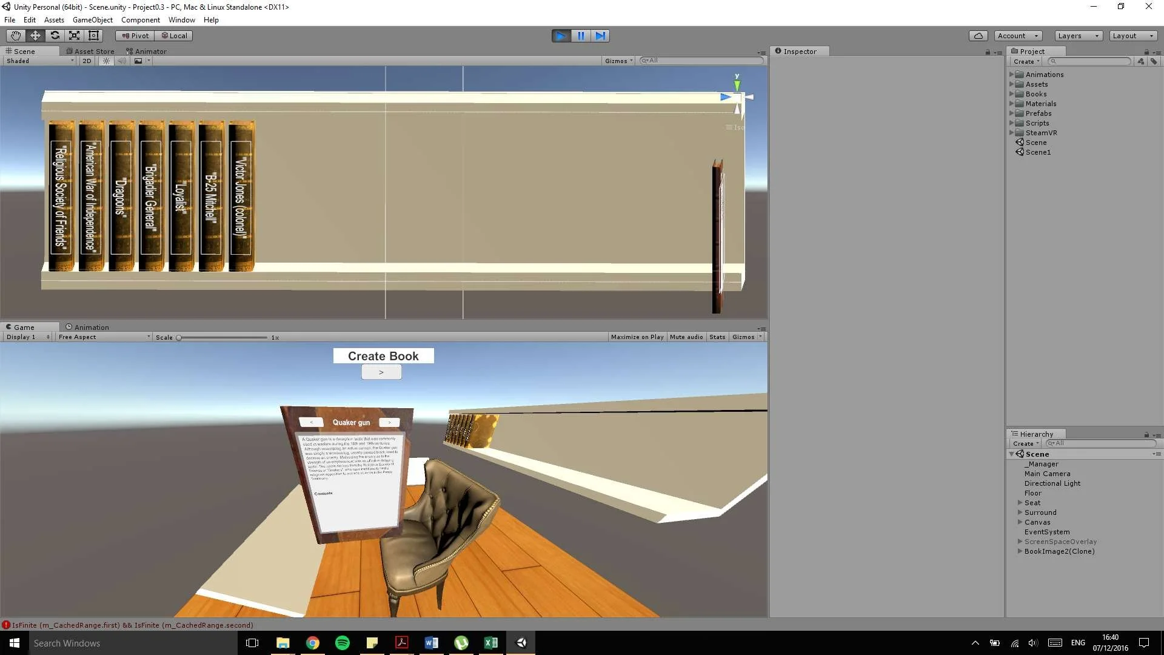Select the Rect transform tool

coord(93,36)
